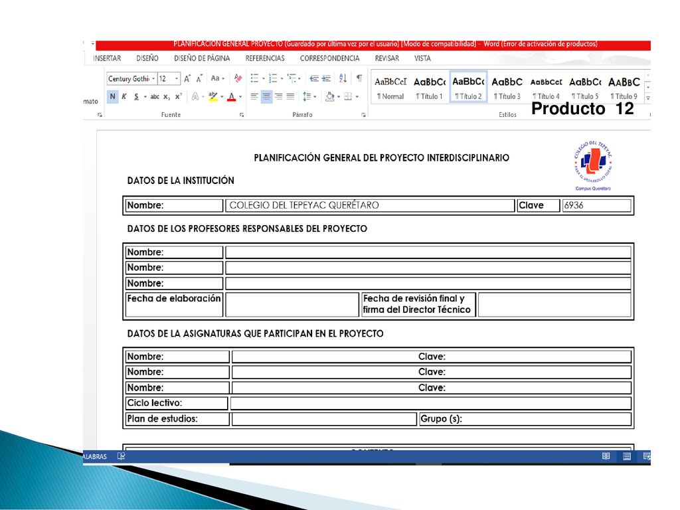Apply strikethrough (abc) formatting

155,97
